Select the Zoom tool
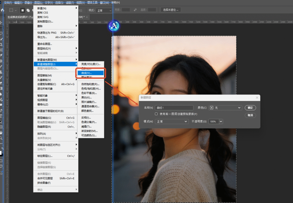Viewport: 293px width, 203px height. point(1,138)
